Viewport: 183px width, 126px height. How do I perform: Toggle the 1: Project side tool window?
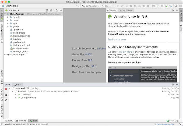2,15
